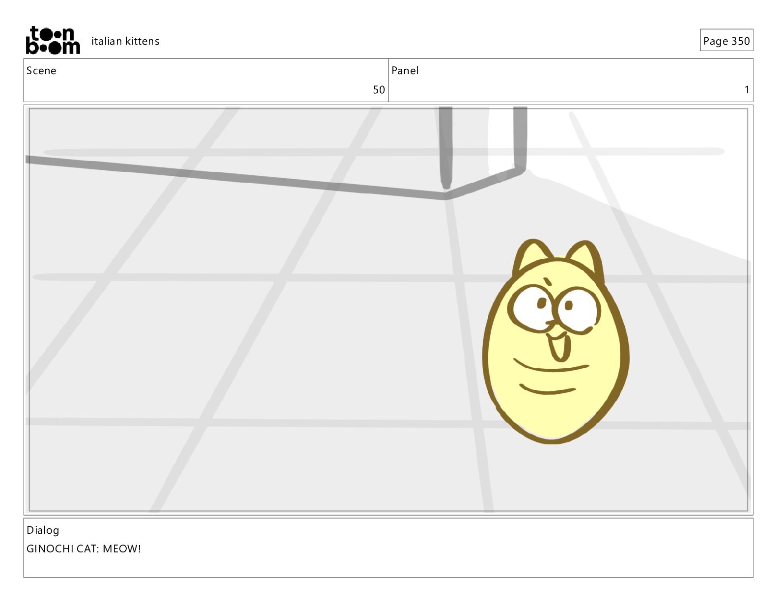Select the Scene label
Viewport: 778px width, 601px height.
pos(41,71)
